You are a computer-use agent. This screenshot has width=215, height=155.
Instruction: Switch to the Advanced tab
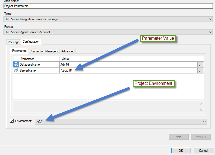click(68, 51)
